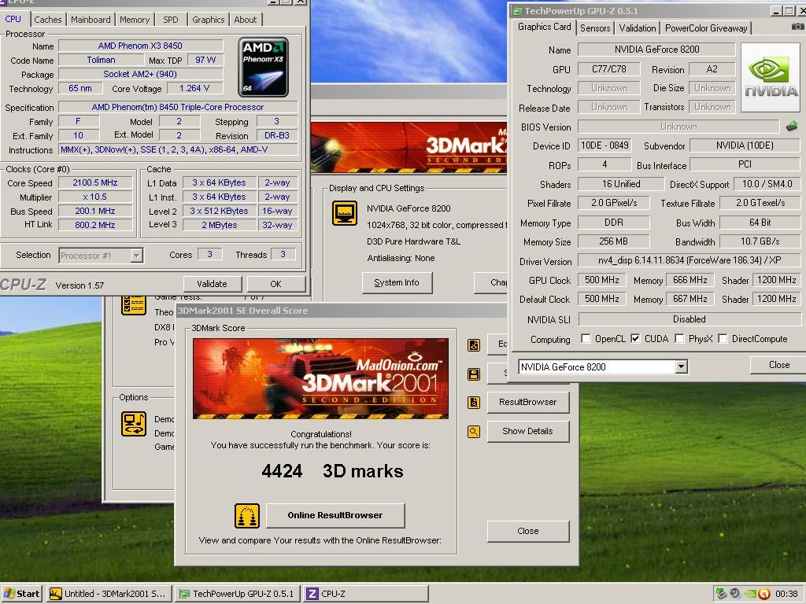
Task: Click the magnifier icon beside Show Details
Action: click(473, 432)
